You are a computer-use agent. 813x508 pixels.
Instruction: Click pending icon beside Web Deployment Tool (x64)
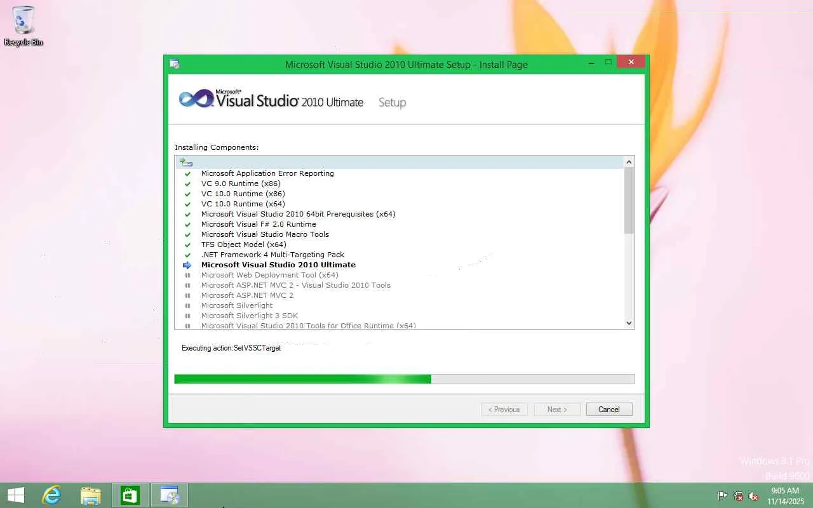[x=187, y=275]
